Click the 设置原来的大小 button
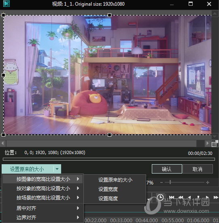Image resolution: width=219 pixels, height=223 pixels. [28, 169]
